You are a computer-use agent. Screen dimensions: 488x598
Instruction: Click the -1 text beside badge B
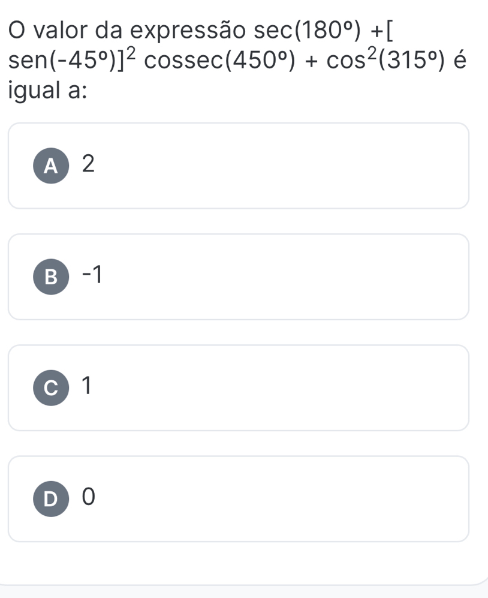tap(92, 275)
